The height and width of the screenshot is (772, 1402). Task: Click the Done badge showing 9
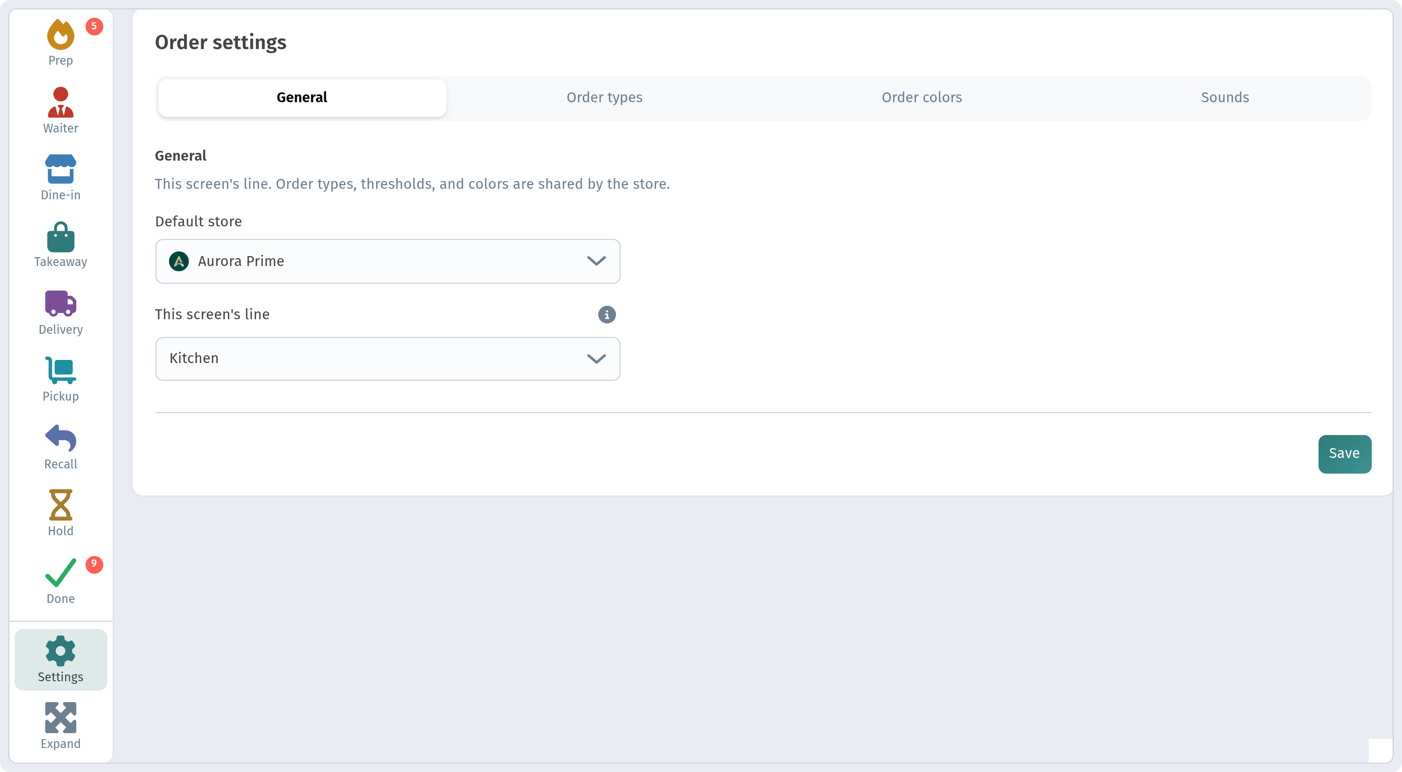[94, 564]
